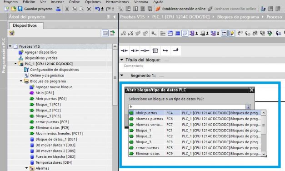Select Movimientos lineales [FC11] in tree

(59, 134)
